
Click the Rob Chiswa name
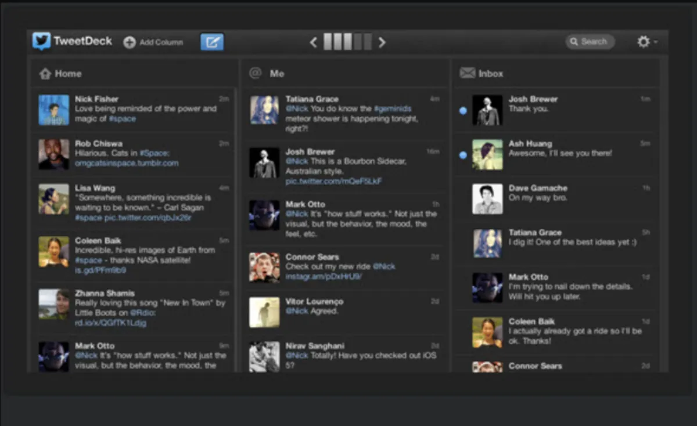coord(98,143)
